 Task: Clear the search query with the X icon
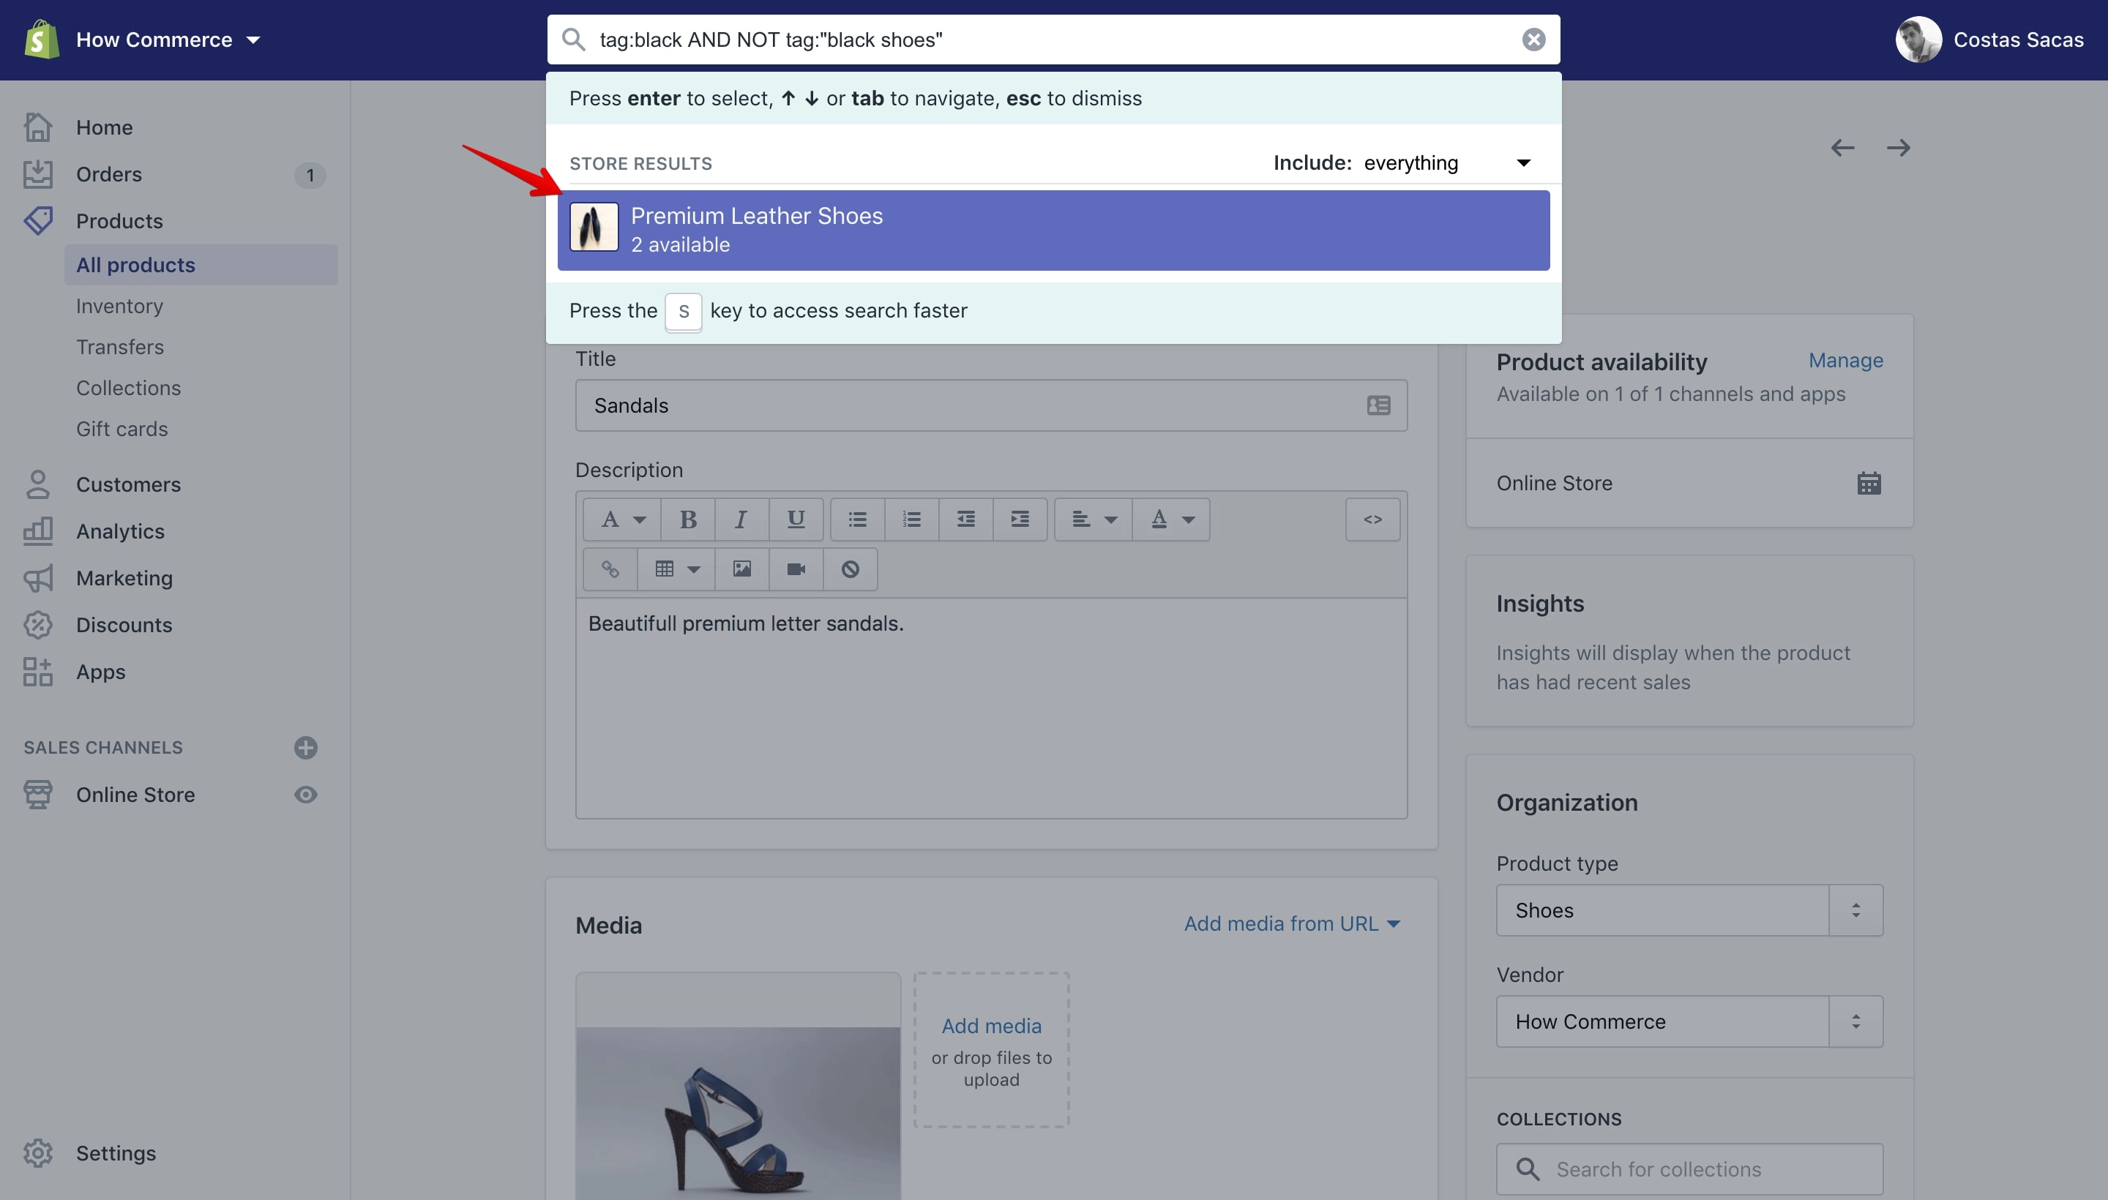pyautogui.click(x=1533, y=40)
